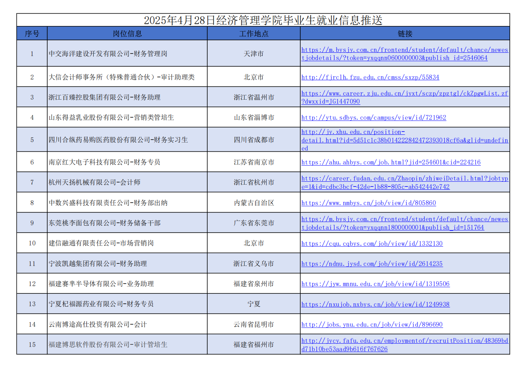Open the jyw.mnnu.edu.cn job link
Screen dimensions: 531x370
click(375, 284)
